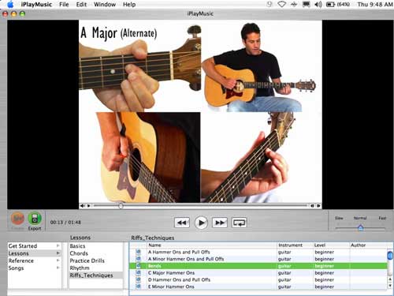Click the lesson list scroll-up arrow

[x=390, y=279]
